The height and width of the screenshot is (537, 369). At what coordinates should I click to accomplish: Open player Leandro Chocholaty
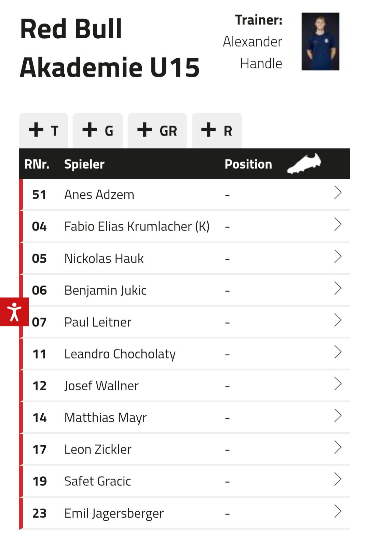(120, 354)
